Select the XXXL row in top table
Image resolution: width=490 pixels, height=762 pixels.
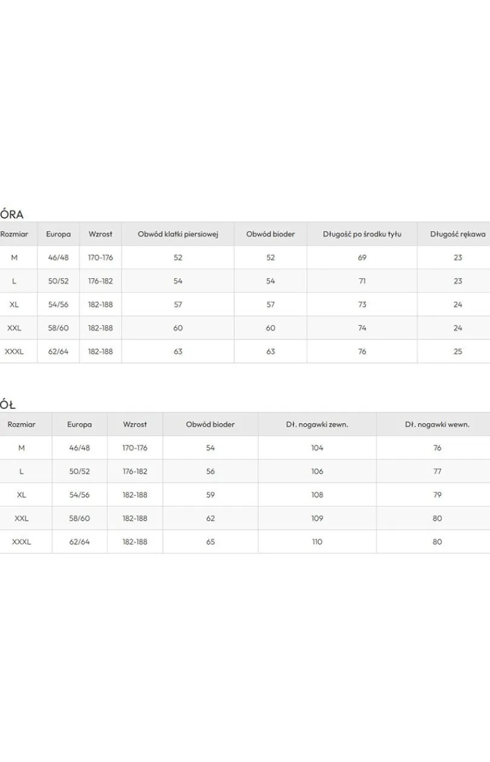pyautogui.click(x=245, y=351)
